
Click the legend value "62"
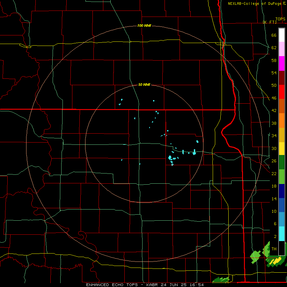274,48
